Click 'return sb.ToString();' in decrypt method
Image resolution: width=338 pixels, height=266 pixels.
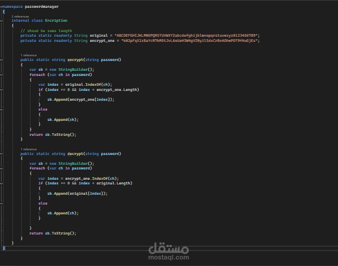[x=53, y=233]
